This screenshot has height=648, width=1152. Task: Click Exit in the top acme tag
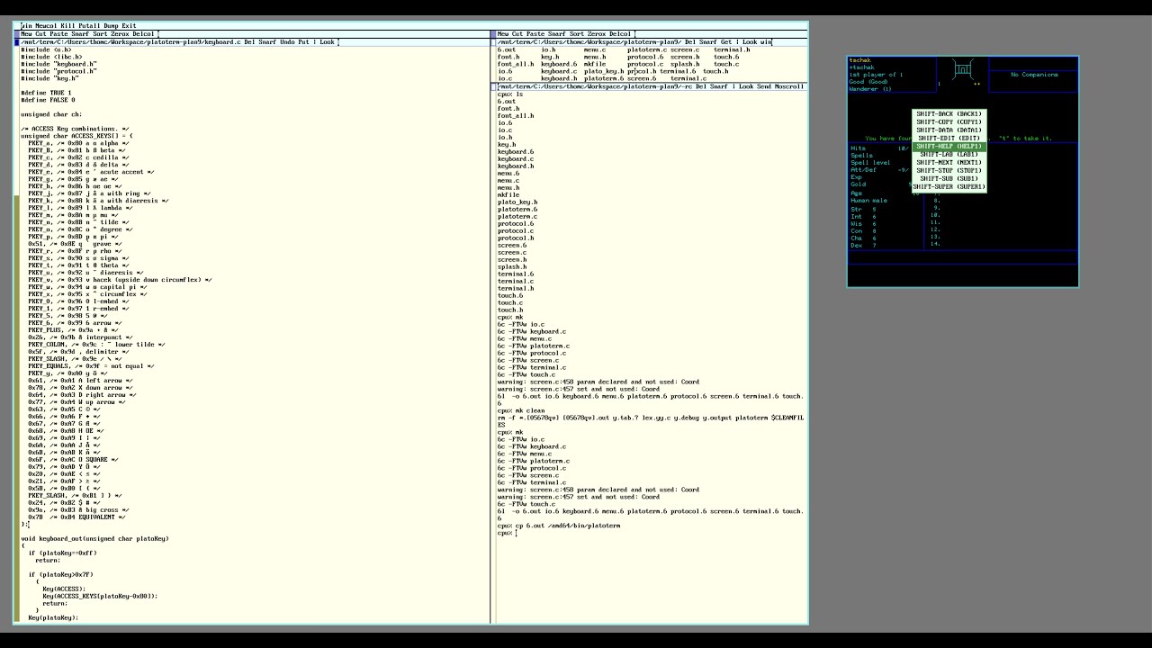point(129,25)
